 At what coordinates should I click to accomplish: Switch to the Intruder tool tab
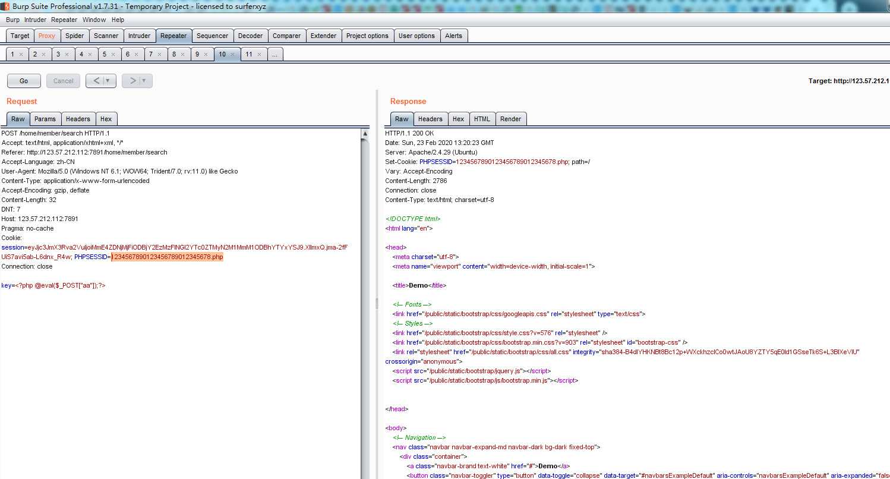tap(140, 36)
